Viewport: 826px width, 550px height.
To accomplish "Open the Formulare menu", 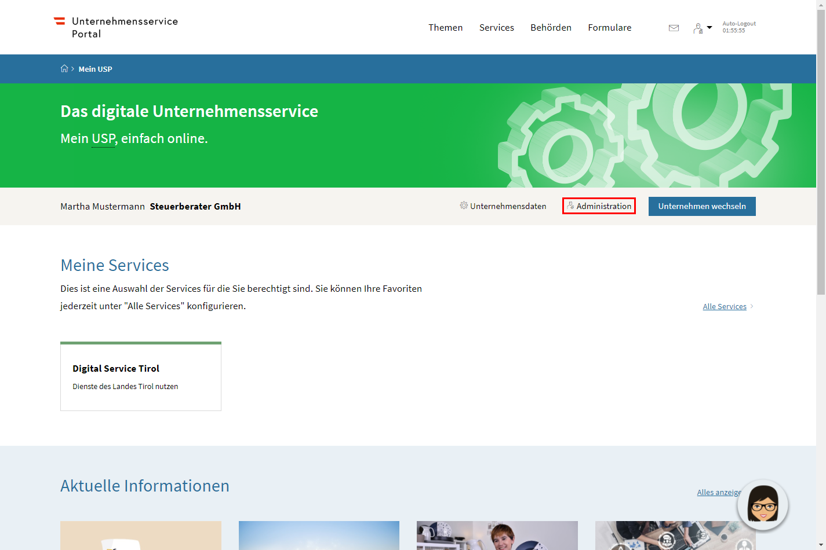I will [x=609, y=28].
